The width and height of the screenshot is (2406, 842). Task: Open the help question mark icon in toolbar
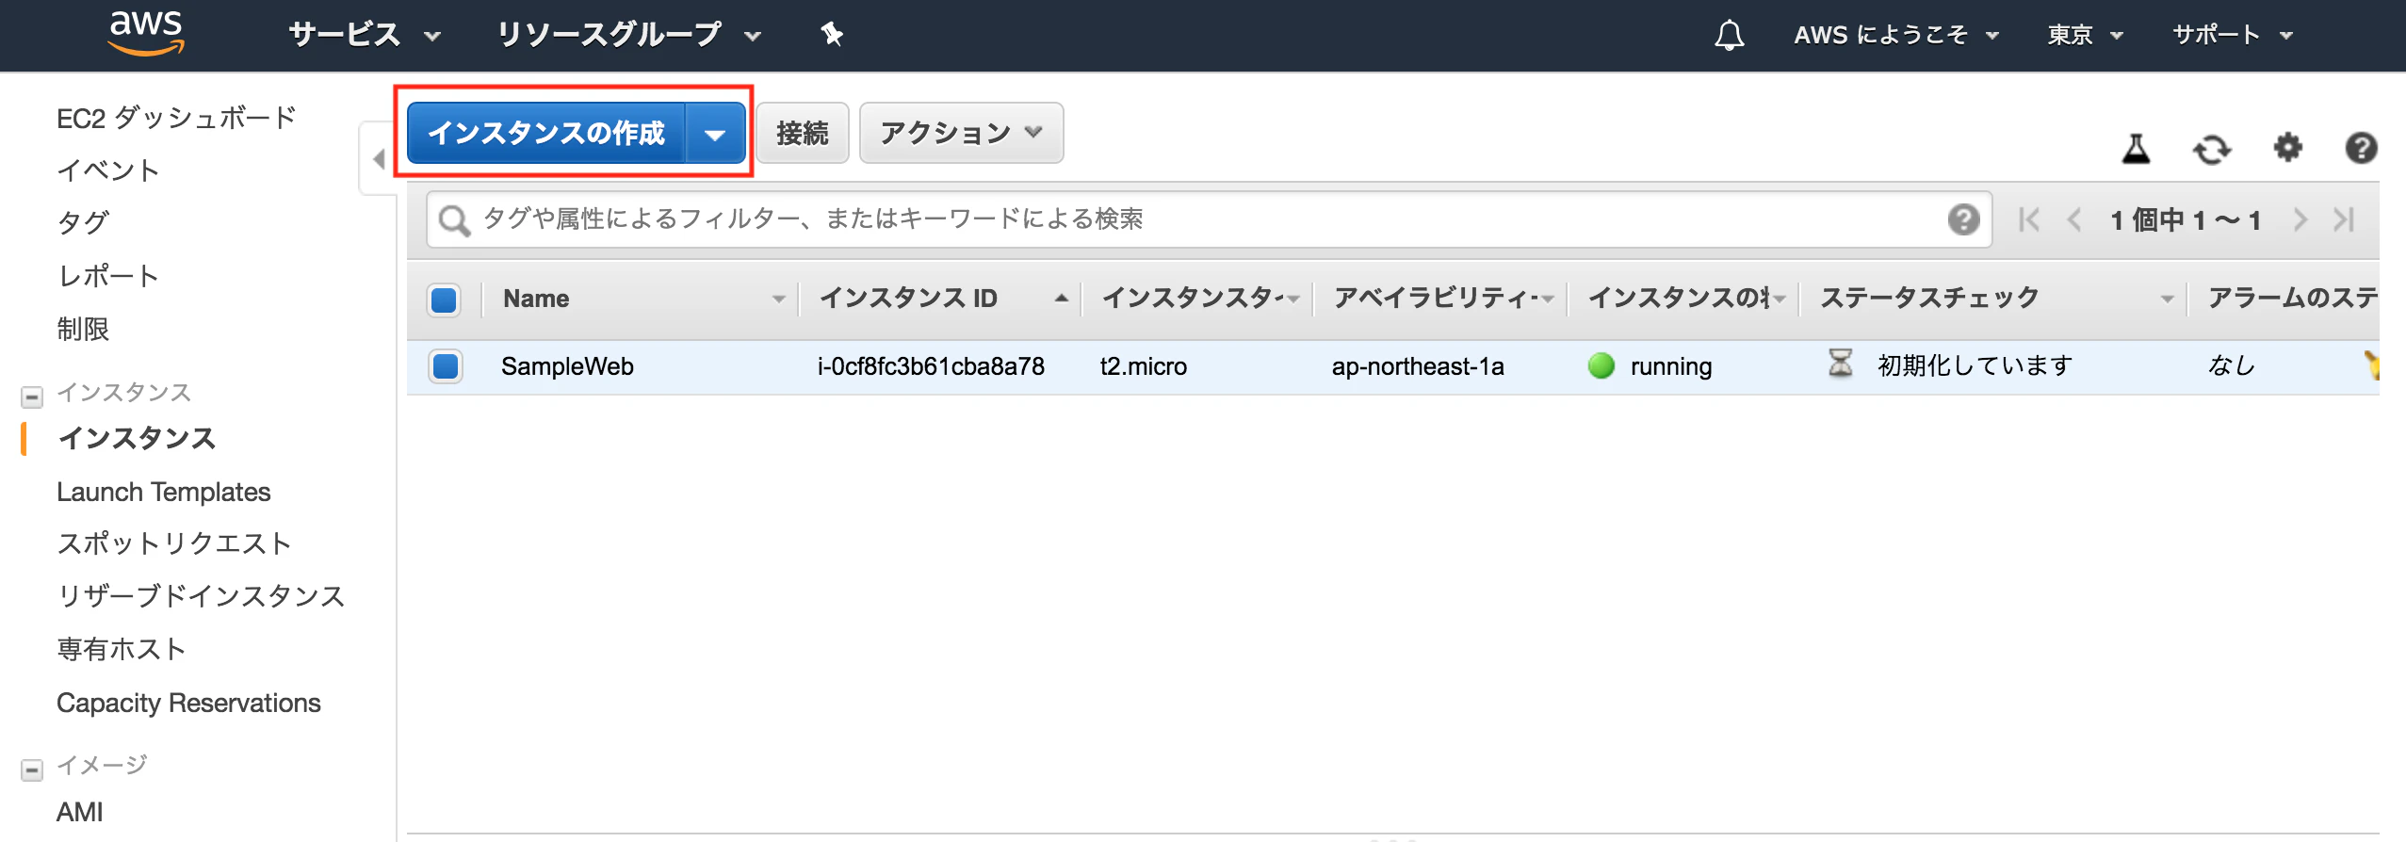coord(2361,148)
